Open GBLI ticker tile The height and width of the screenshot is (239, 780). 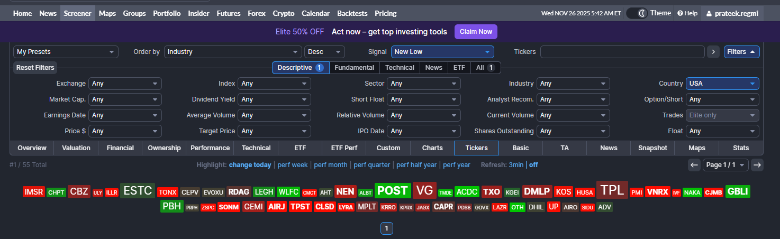[x=738, y=192]
